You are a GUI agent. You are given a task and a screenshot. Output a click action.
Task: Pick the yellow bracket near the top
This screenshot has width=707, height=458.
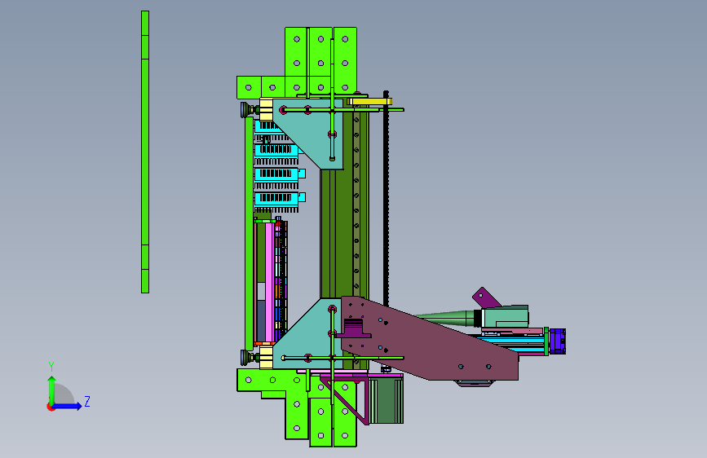tap(369, 101)
